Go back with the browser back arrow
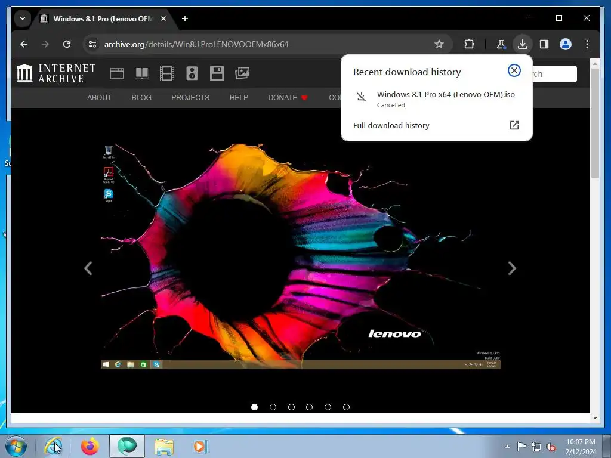Screen dimensions: 611x458 click(24, 44)
